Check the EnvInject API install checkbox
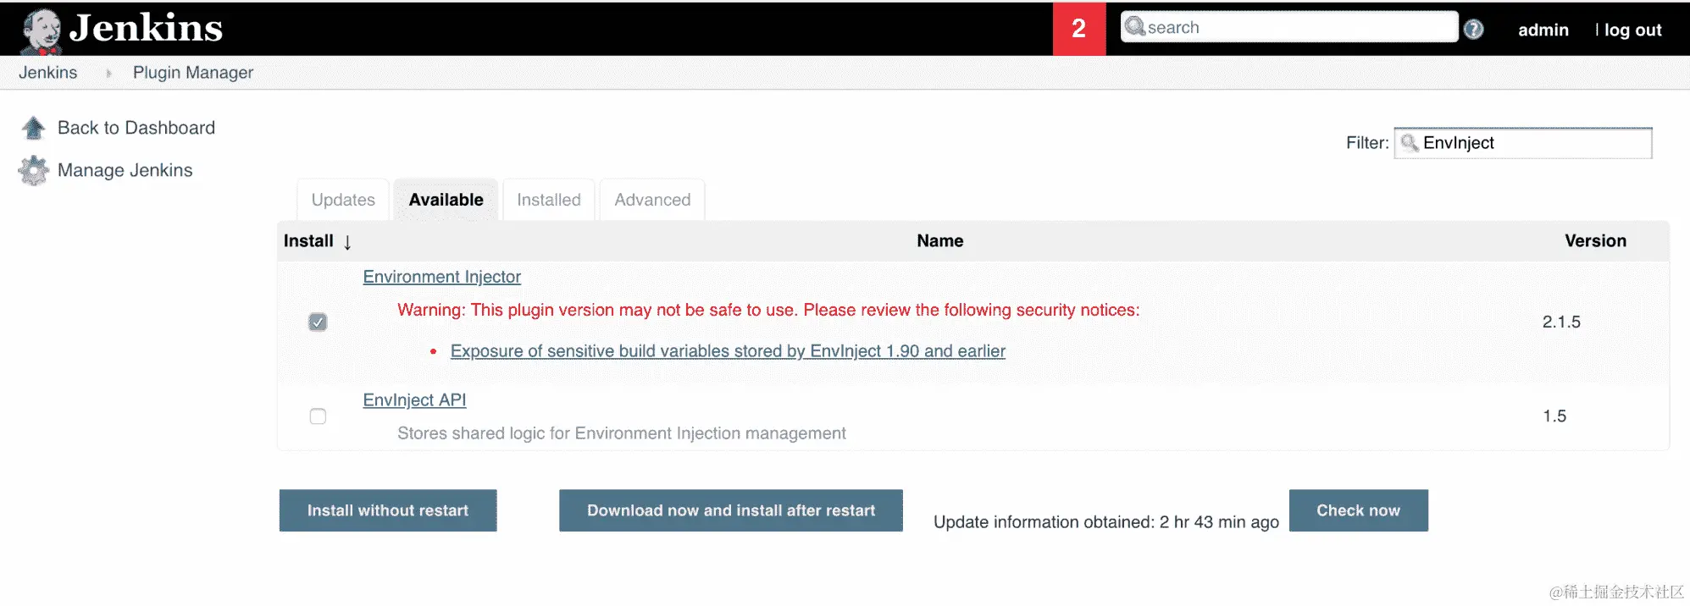1690x606 pixels. [318, 416]
